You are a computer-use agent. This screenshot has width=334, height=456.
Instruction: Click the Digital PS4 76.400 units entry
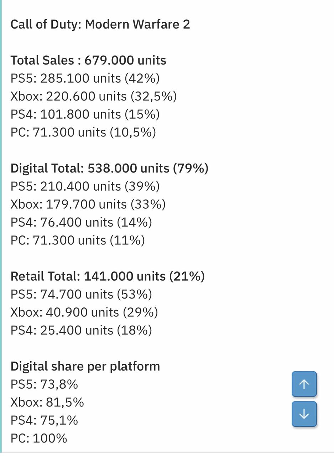[x=81, y=222]
